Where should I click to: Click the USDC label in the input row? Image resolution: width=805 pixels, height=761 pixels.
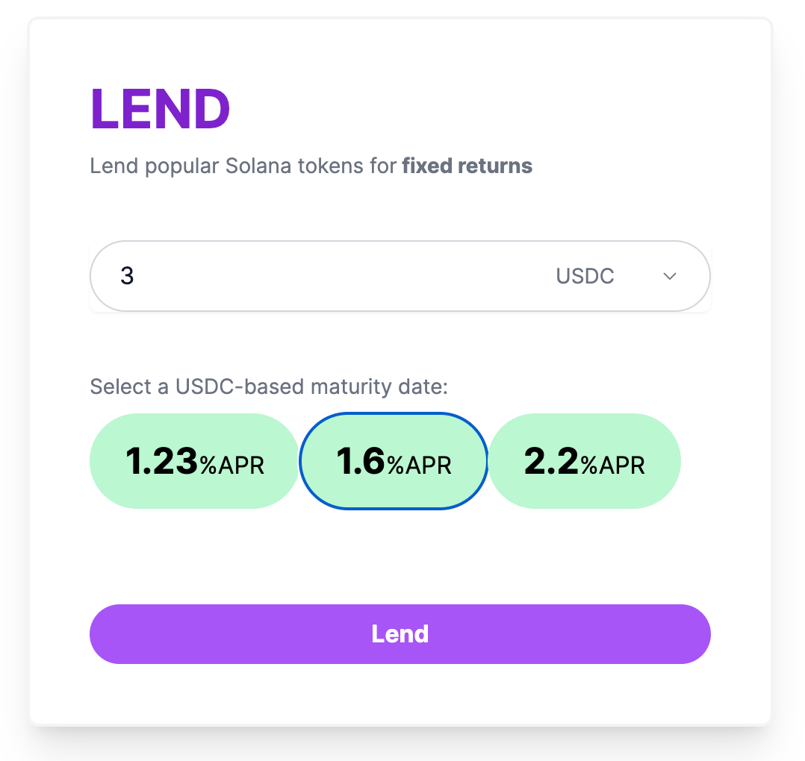point(585,276)
